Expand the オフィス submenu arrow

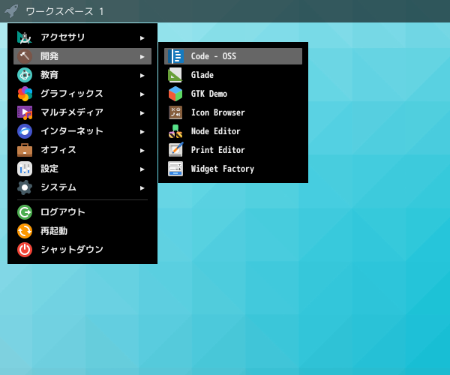(x=142, y=150)
